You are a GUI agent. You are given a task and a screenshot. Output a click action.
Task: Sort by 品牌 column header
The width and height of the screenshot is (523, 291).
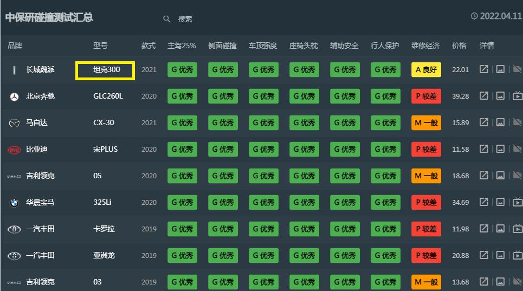pos(15,46)
